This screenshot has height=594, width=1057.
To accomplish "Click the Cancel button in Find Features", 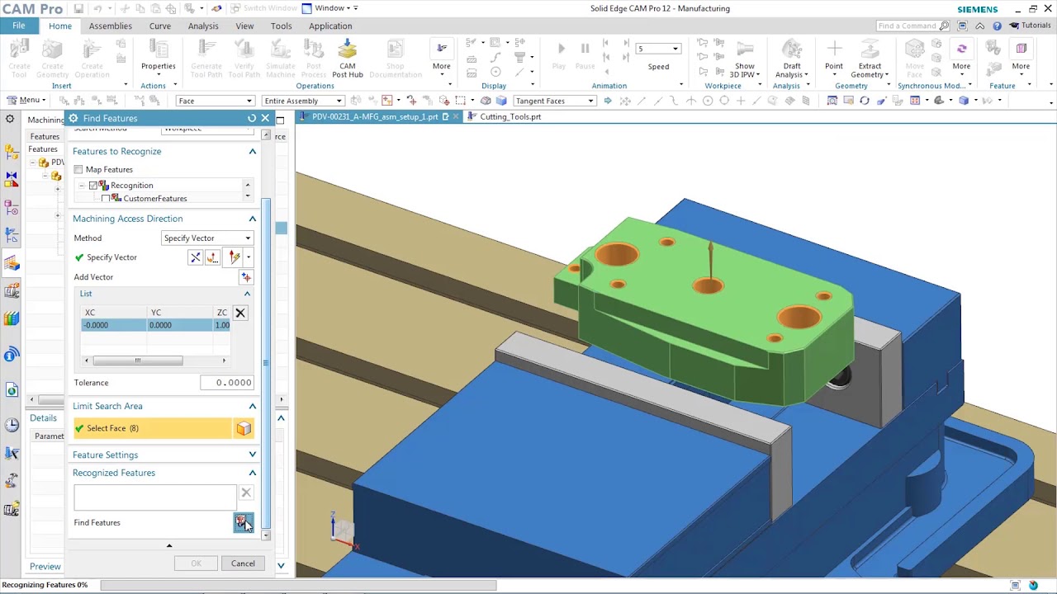I will click(243, 563).
